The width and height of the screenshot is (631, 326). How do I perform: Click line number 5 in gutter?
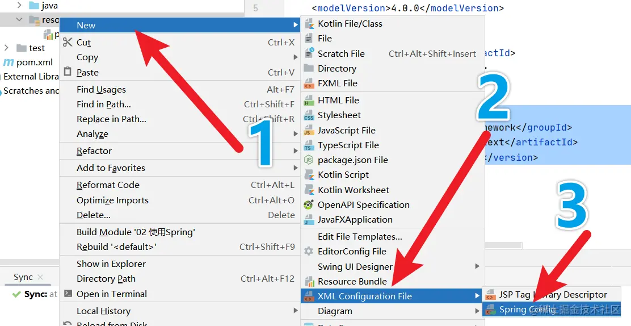click(x=255, y=8)
